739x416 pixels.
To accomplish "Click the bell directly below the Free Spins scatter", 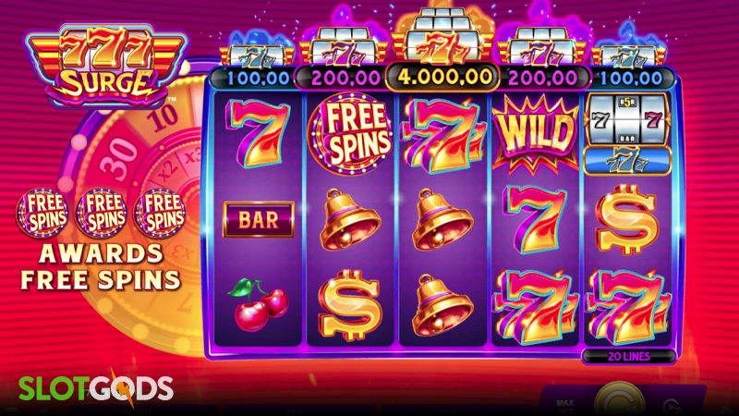I will pos(350,219).
